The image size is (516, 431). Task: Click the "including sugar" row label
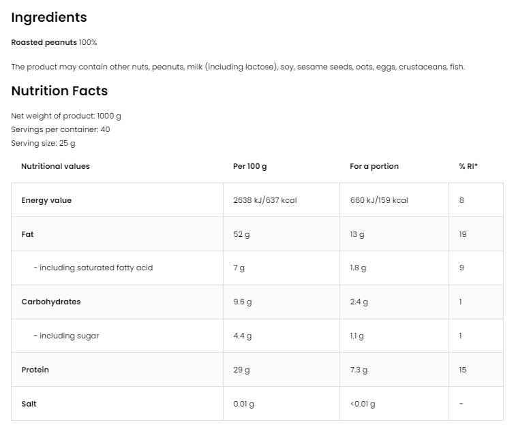(67, 336)
